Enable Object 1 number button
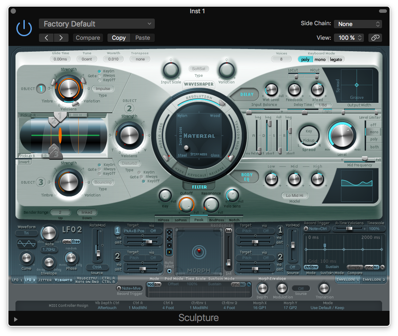 point(41,88)
